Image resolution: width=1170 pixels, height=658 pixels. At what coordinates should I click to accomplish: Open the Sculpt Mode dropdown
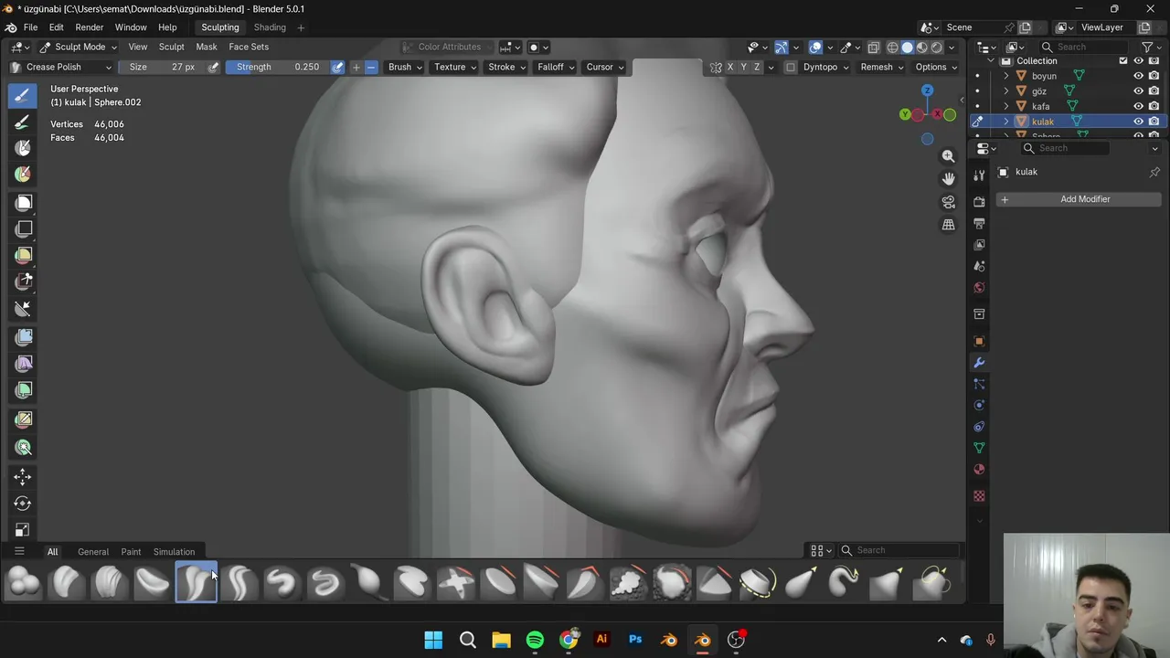[78, 47]
